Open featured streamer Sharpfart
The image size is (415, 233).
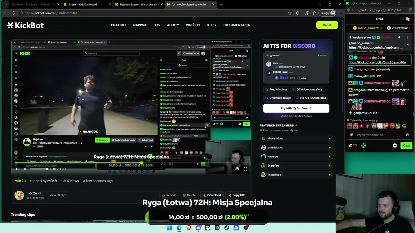pos(296,166)
